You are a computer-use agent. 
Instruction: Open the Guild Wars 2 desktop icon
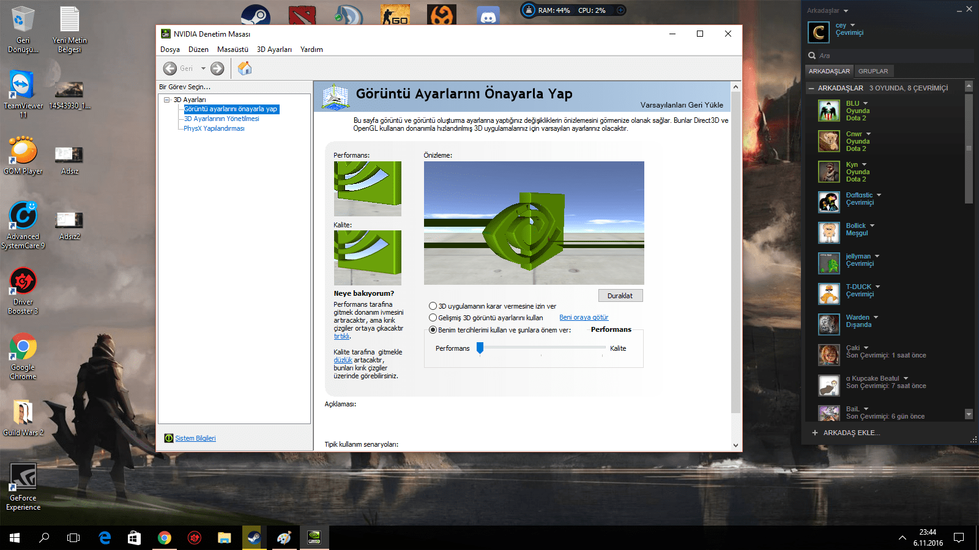tap(23, 418)
